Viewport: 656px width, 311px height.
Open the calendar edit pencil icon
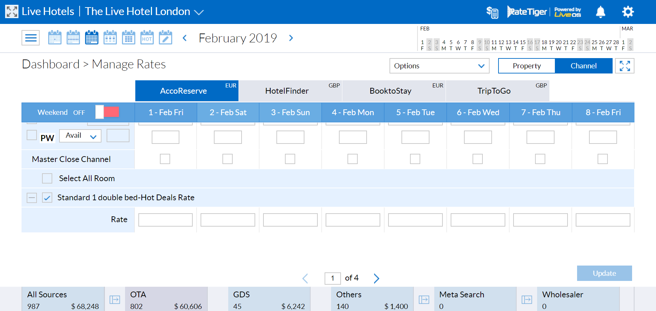(x=165, y=37)
